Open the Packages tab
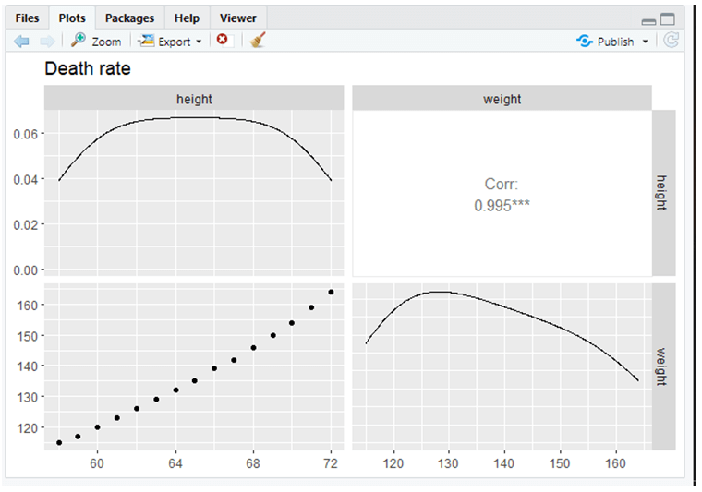Viewport: 702px width, 492px height. [129, 18]
